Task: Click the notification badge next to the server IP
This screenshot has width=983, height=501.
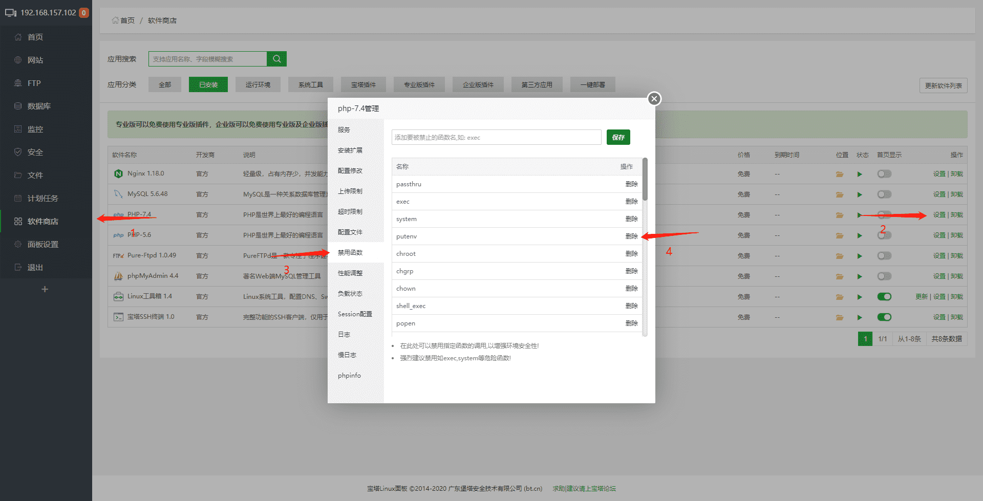Action: tap(84, 12)
